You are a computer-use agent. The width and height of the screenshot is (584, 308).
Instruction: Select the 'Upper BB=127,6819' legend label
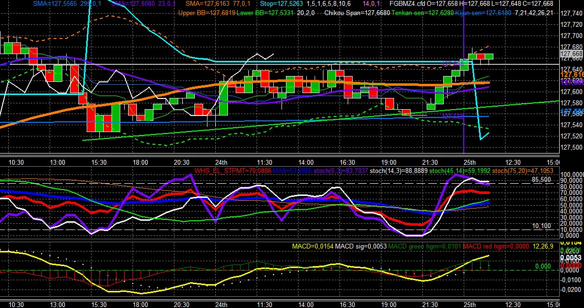coord(207,13)
